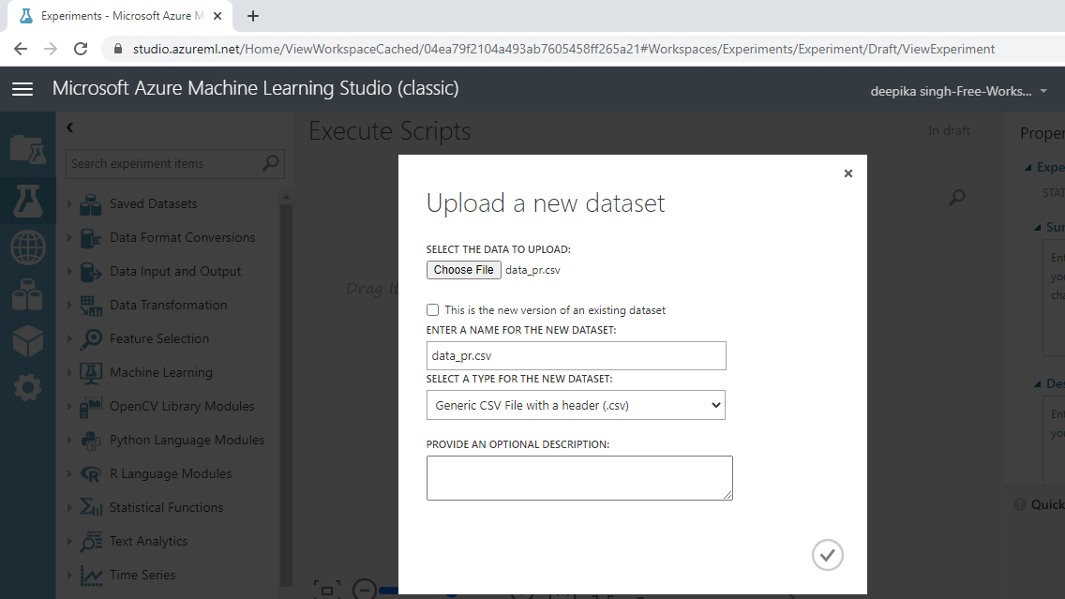
Task: Open the dataset type dropdown
Action: [x=576, y=405]
